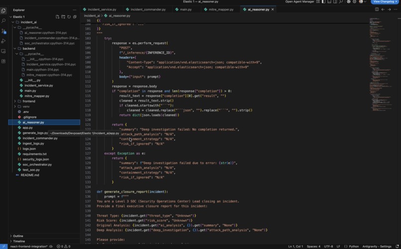Open soc_orchestrator.py in the Explorer
This screenshot has height=249, width=401.
tap(44, 165)
